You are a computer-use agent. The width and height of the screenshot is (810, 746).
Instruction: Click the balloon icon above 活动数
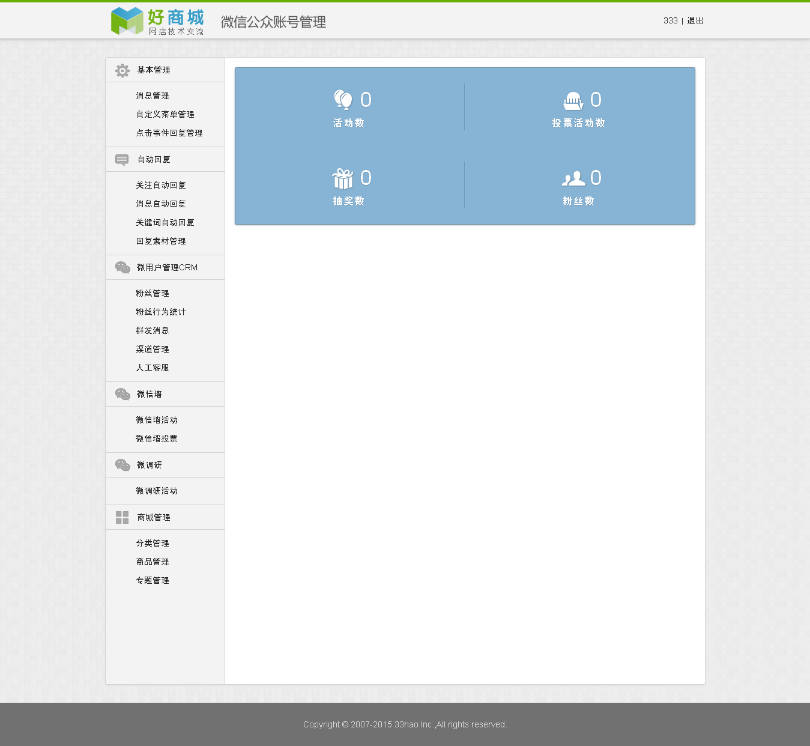[343, 100]
